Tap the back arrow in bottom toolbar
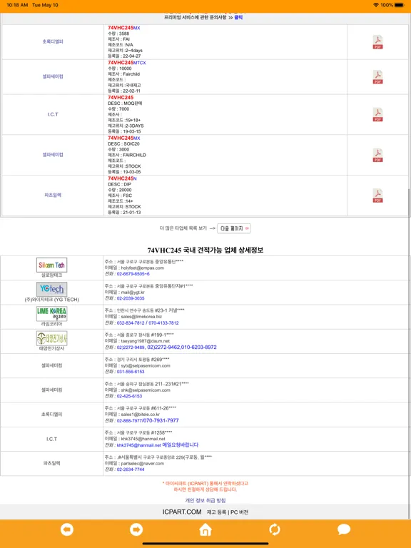The image size is (411, 548). coord(67,530)
